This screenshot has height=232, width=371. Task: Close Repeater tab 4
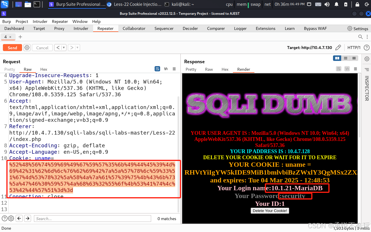click(x=10, y=37)
